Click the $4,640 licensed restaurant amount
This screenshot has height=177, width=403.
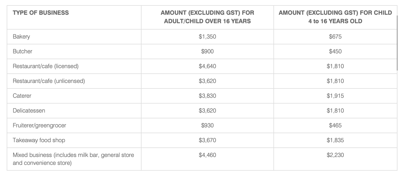[207, 66]
